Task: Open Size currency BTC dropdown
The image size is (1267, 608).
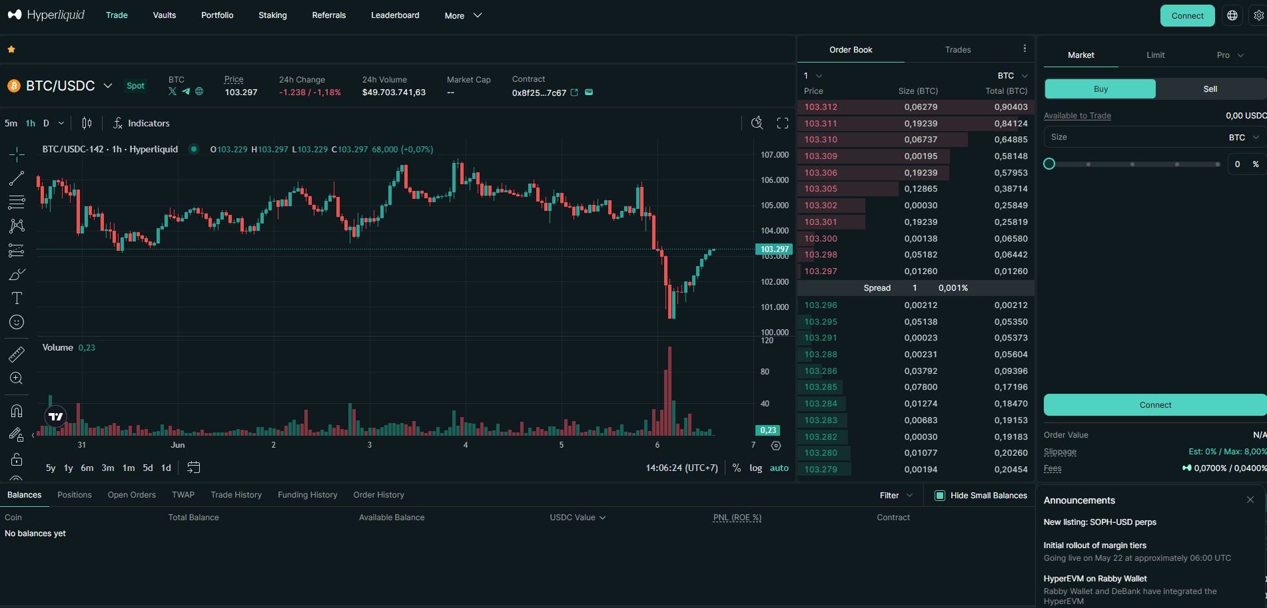Action: point(1244,137)
